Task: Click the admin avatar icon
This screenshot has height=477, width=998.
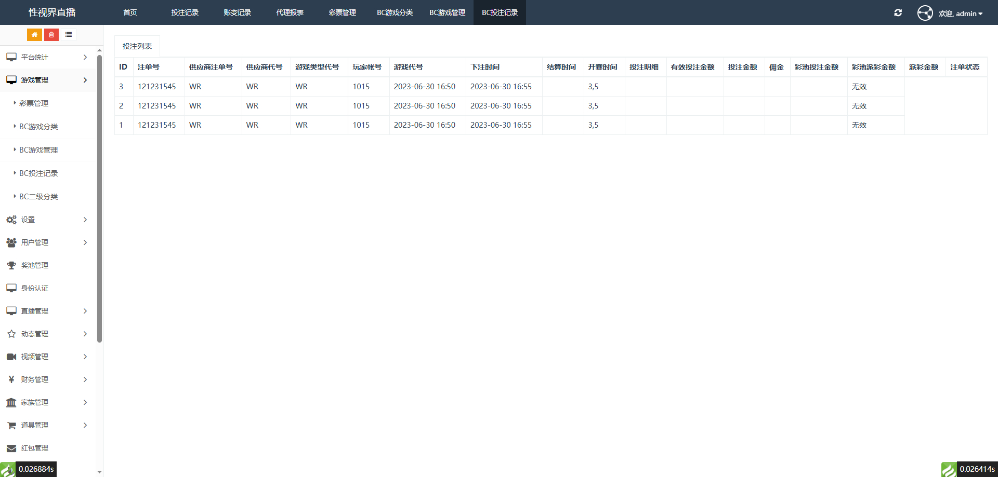Action: click(925, 13)
